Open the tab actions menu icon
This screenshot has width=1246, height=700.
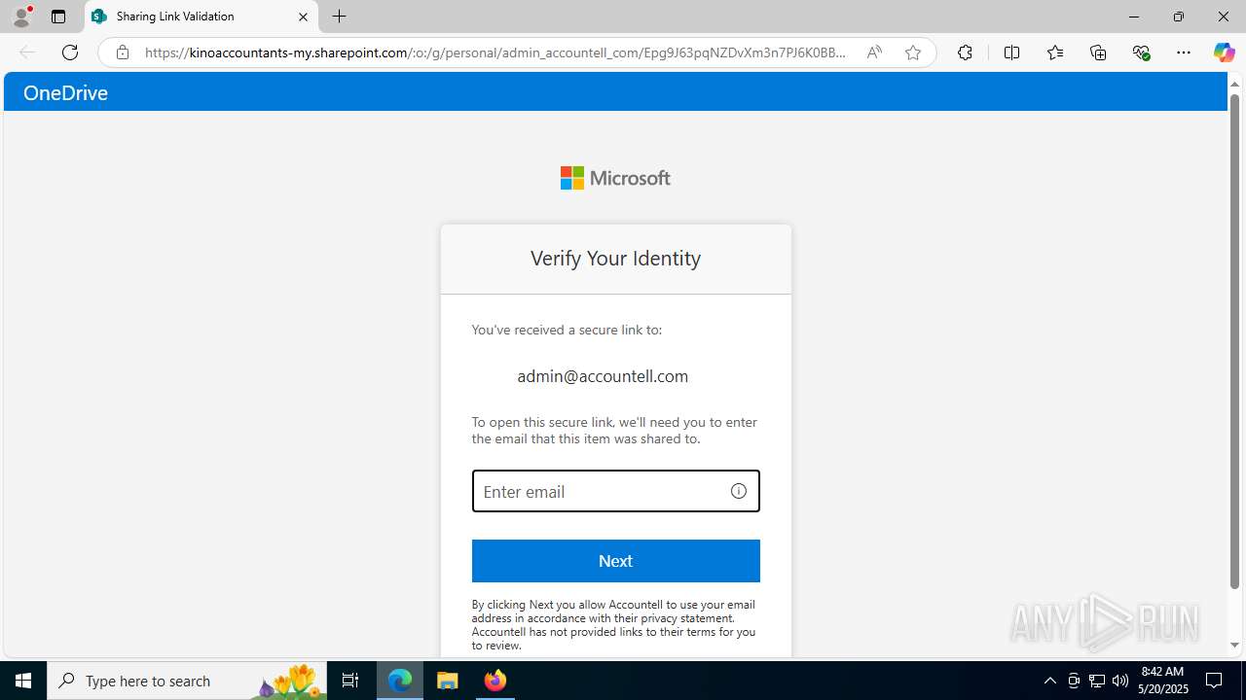pyautogui.click(x=58, y=17)
